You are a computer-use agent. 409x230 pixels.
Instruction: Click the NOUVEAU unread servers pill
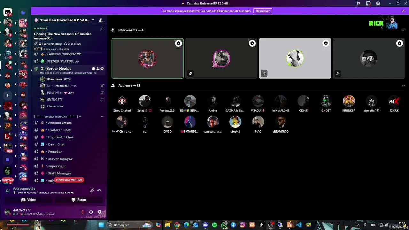click(x=8, y=180)
